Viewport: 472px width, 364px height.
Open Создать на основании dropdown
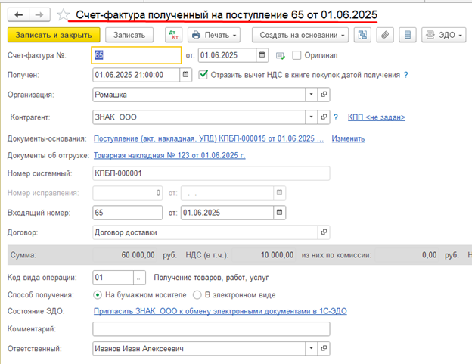pos(300,35)
